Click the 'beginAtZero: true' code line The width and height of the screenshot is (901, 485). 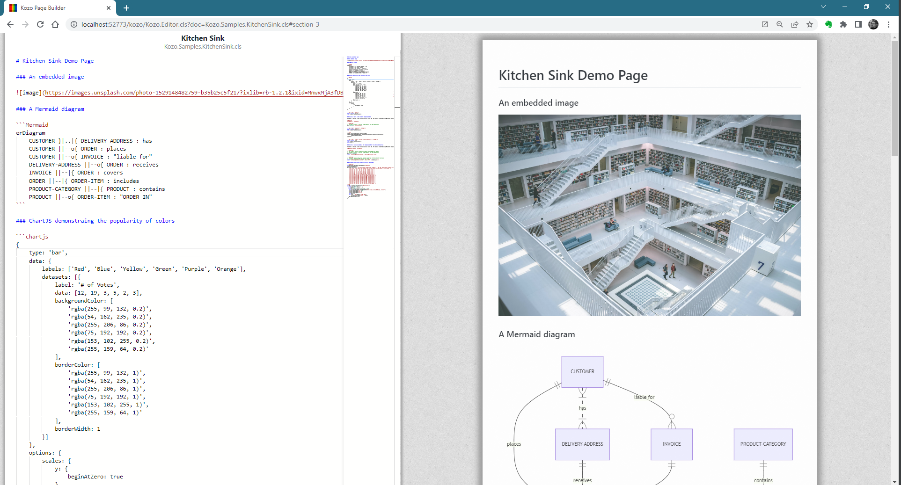(x=95, y=477)
